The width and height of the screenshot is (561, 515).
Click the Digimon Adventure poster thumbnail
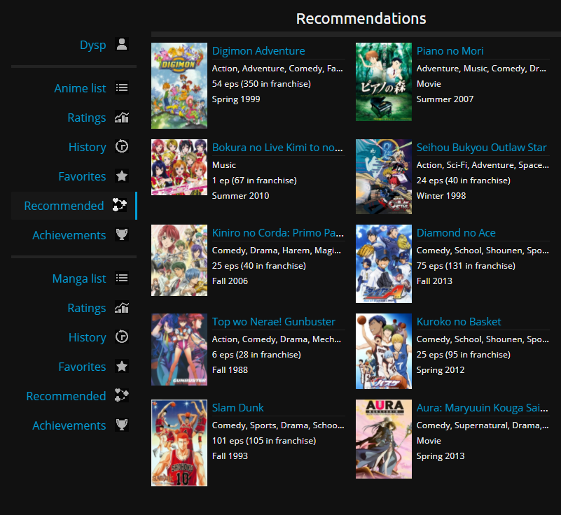(x=179, y=86)
